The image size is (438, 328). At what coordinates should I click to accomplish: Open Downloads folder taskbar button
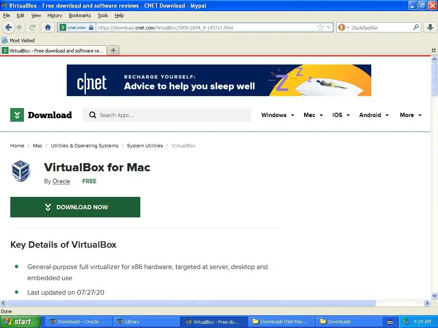(349, 322)
